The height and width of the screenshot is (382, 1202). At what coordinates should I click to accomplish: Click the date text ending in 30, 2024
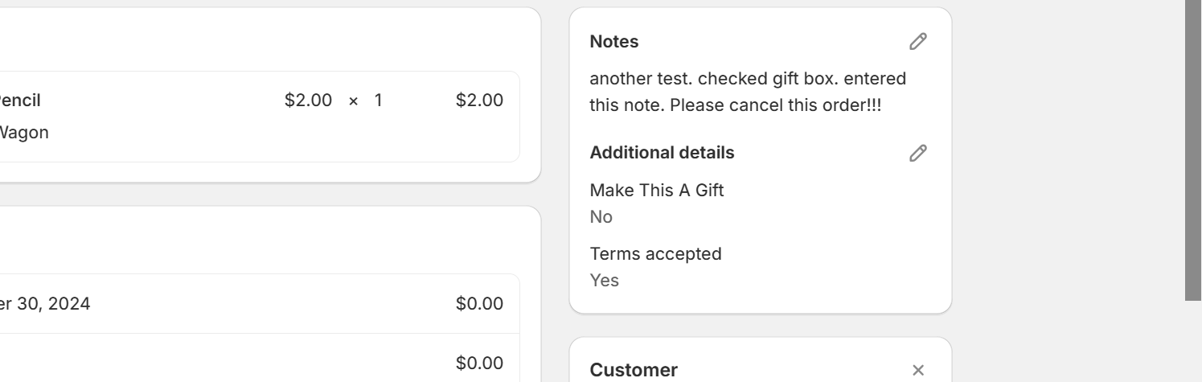pos(46,304)
